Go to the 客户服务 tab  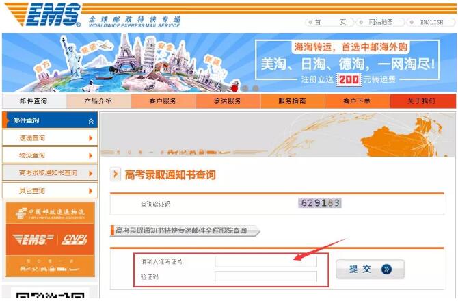[x=163, y=101]
